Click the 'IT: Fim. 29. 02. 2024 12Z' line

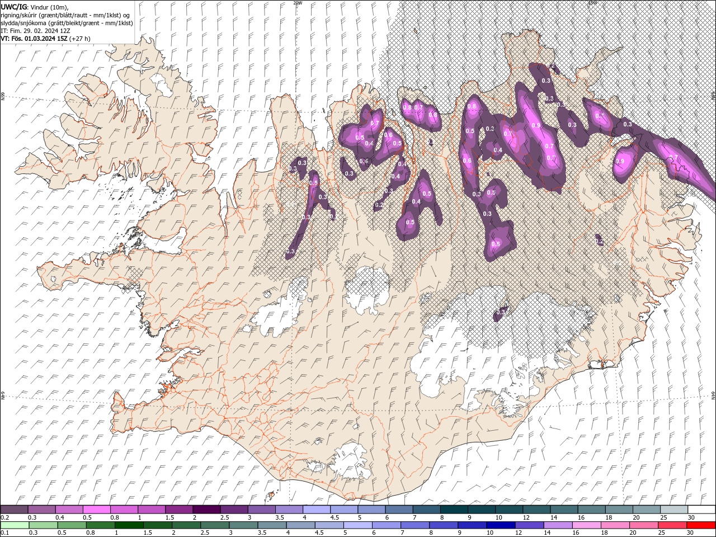36,30
